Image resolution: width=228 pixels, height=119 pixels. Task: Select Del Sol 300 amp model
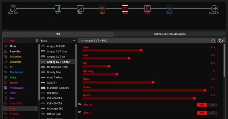58,114
